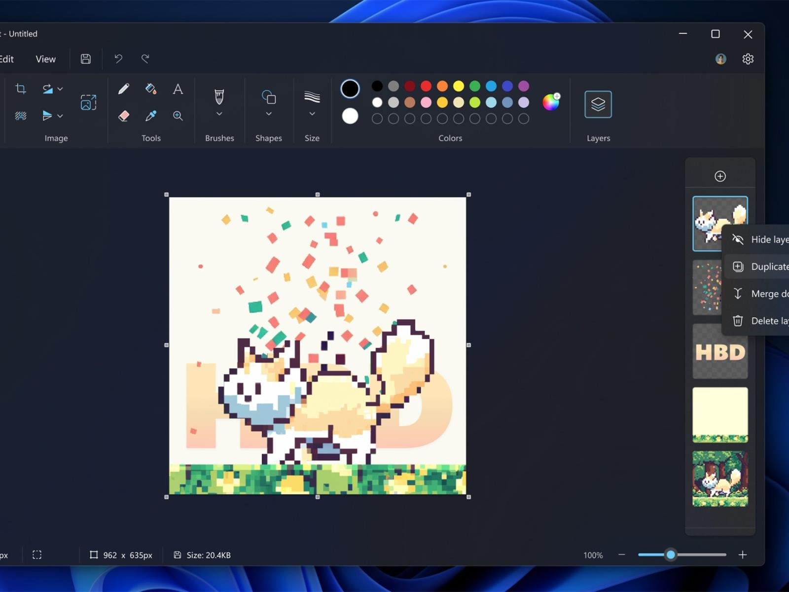This screenshot has height=592, width=789.
Task: Click the Crop tool icon
Action: click(x=21, y=89)
